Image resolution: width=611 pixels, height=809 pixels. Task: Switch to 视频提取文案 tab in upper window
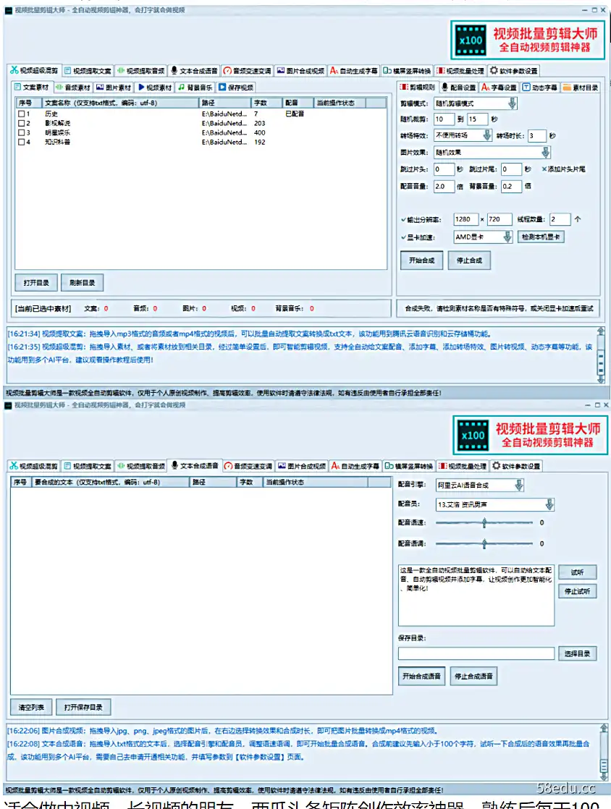(88, 71)
